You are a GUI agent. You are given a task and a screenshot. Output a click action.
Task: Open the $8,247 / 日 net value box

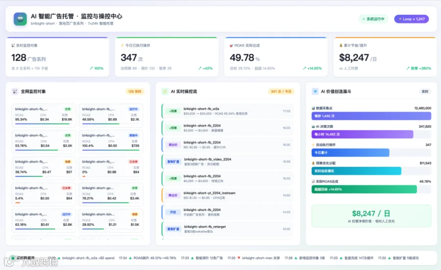(x=371, y=216)
